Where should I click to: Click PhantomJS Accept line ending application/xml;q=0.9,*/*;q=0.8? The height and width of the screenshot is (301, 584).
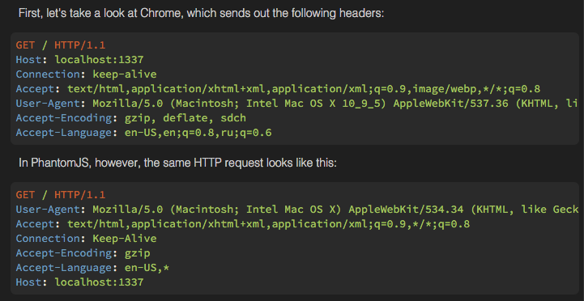[x=243, y=224]
